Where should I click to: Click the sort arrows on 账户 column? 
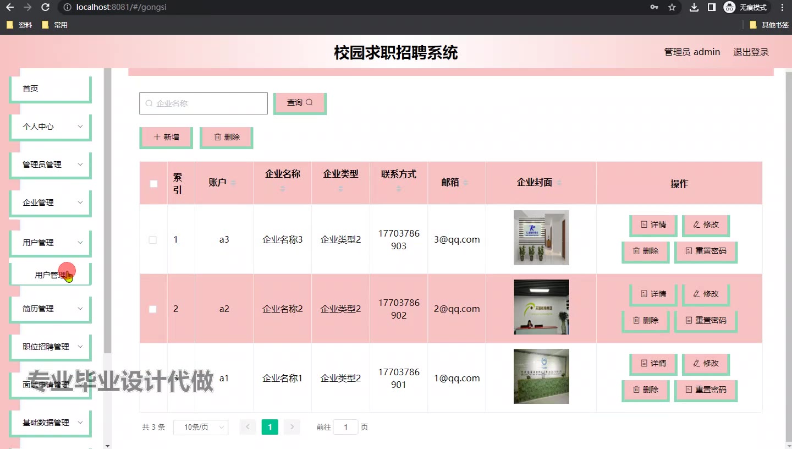click(233, 183)
